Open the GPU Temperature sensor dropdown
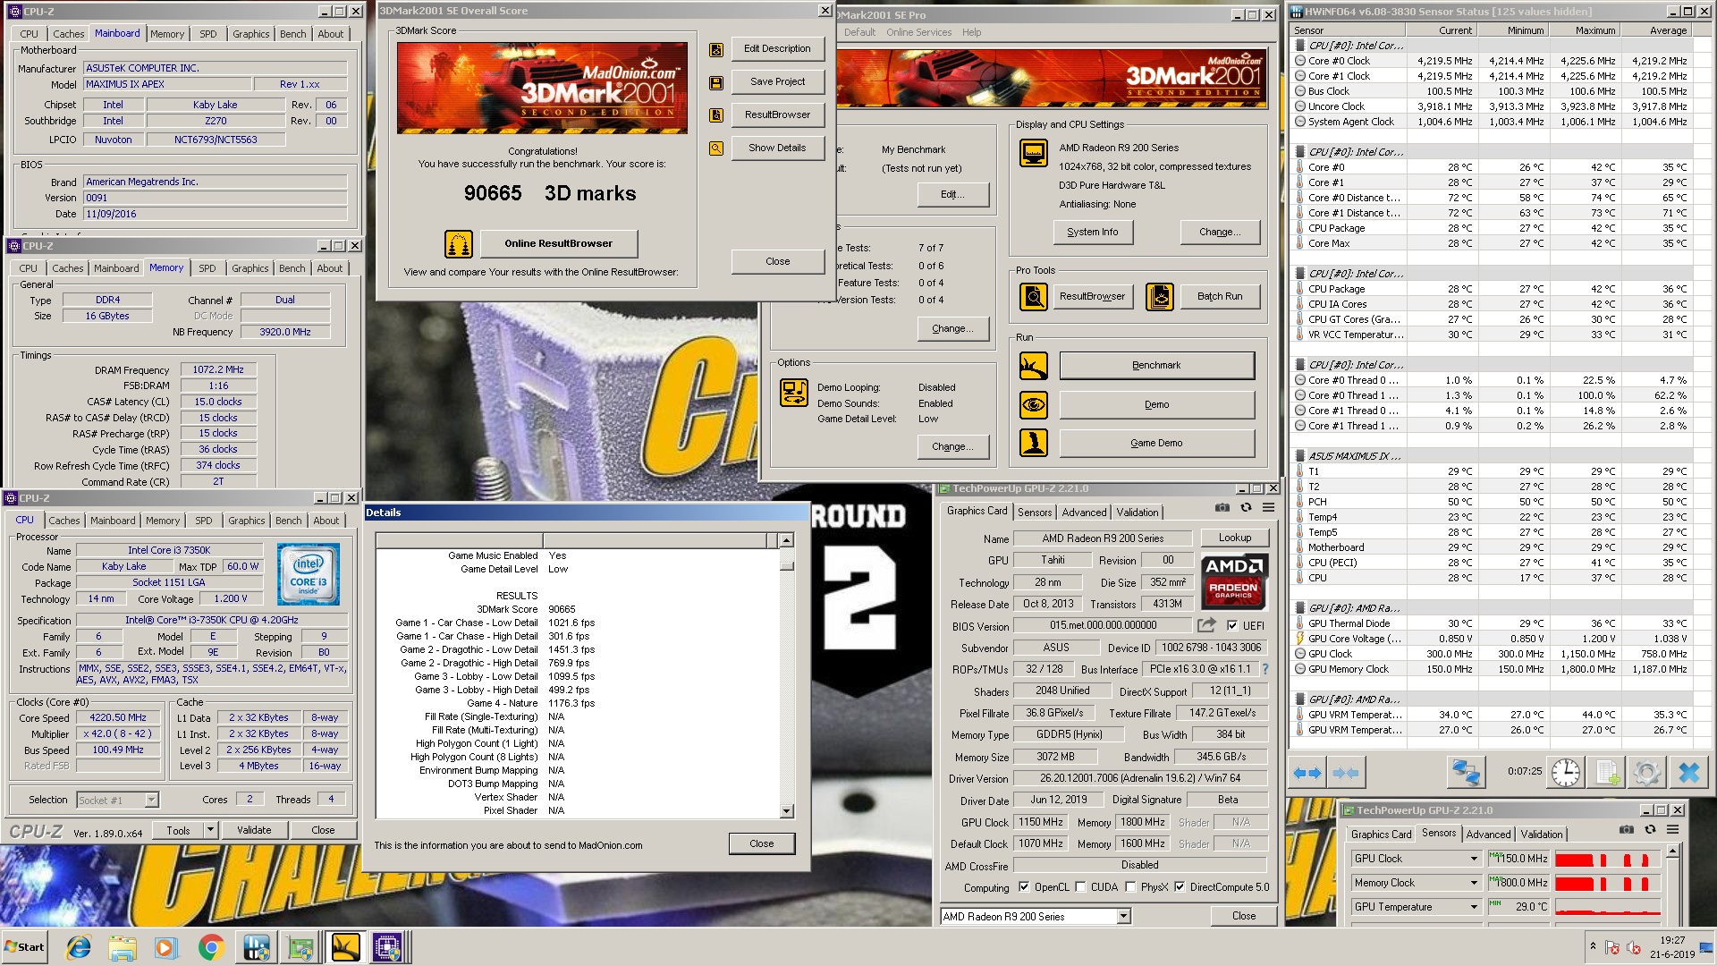Viewport: 1717px width, 966px height. click(1474, 907)
